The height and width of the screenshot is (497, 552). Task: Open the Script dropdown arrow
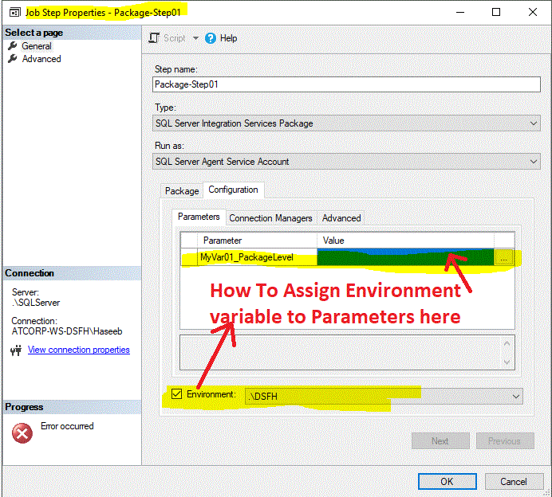pos(195,38)
